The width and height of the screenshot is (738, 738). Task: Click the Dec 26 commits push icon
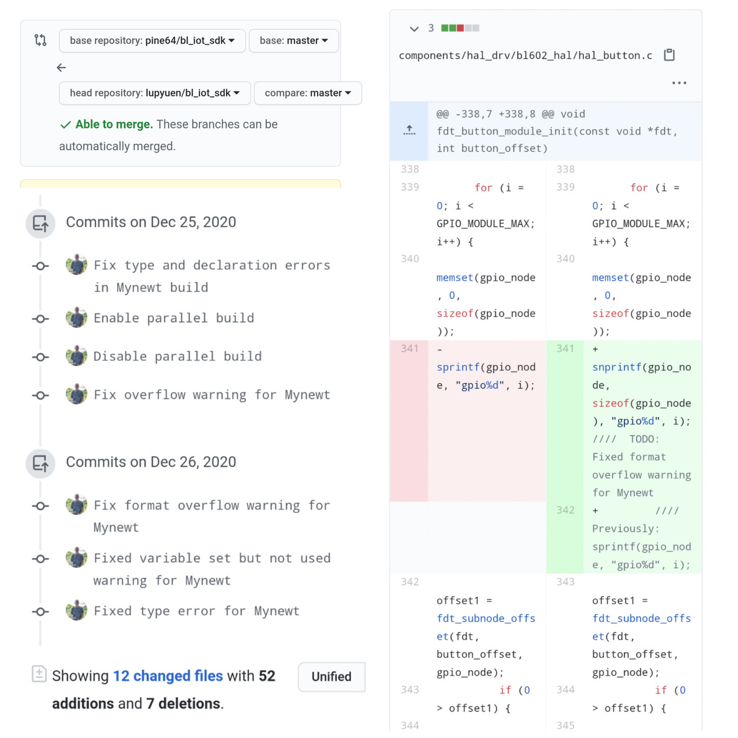(x=40, y=463)
